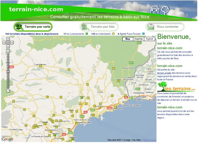
Task: Open the Nous contacter page
Action: tap(165, 27)
